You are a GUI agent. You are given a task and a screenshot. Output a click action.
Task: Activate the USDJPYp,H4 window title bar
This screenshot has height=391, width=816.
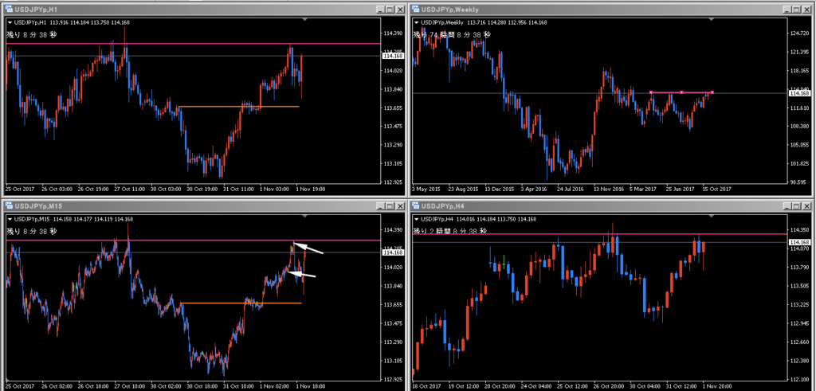598,206
